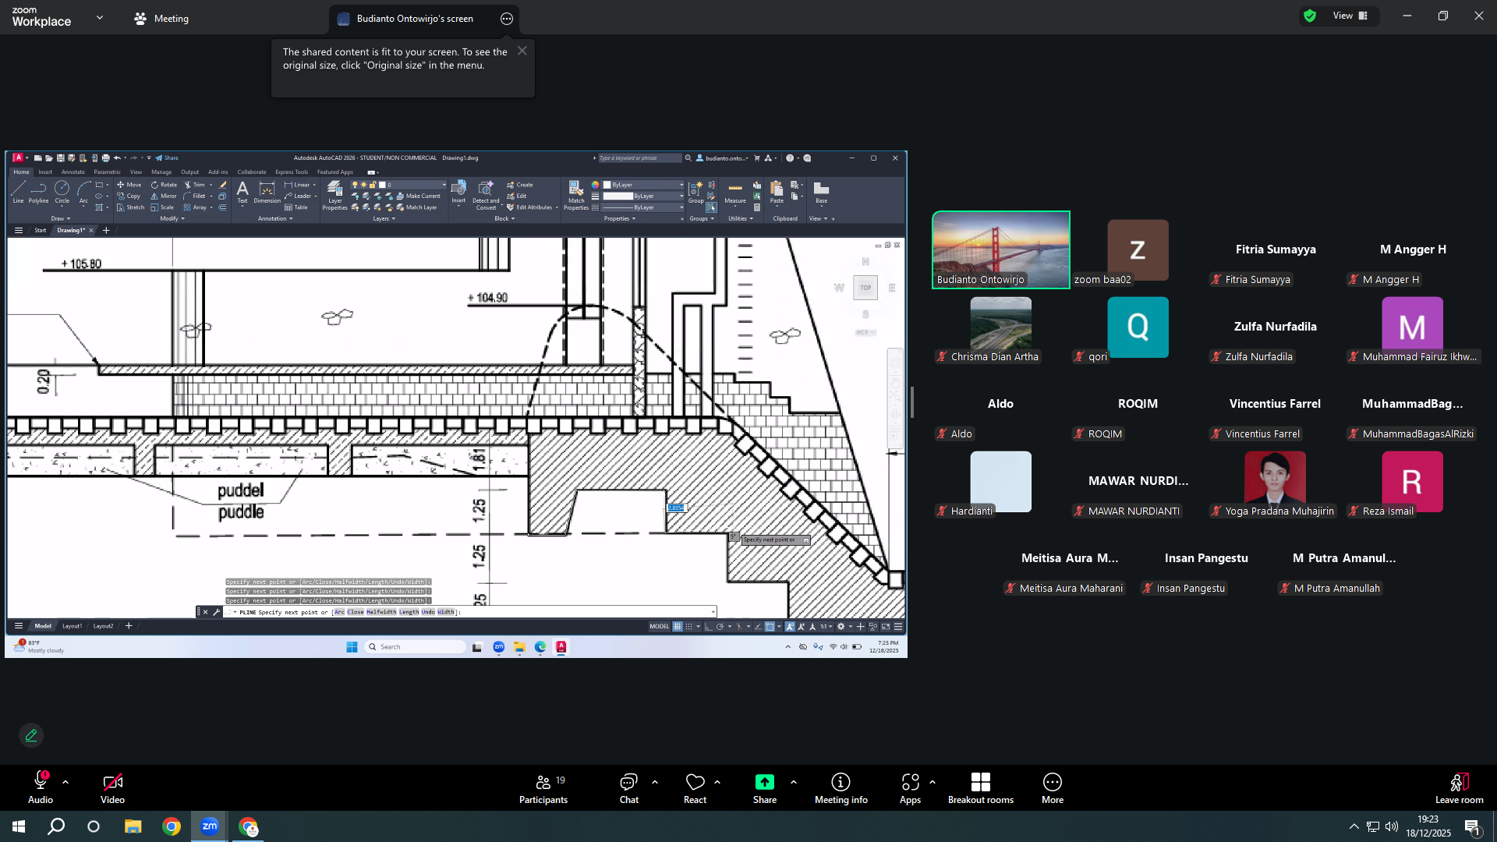Select the Line tool in AutoCAD ribbon
Viewport: 1497px width, 842px height.
pyautogui.click(x=18, y=192)
